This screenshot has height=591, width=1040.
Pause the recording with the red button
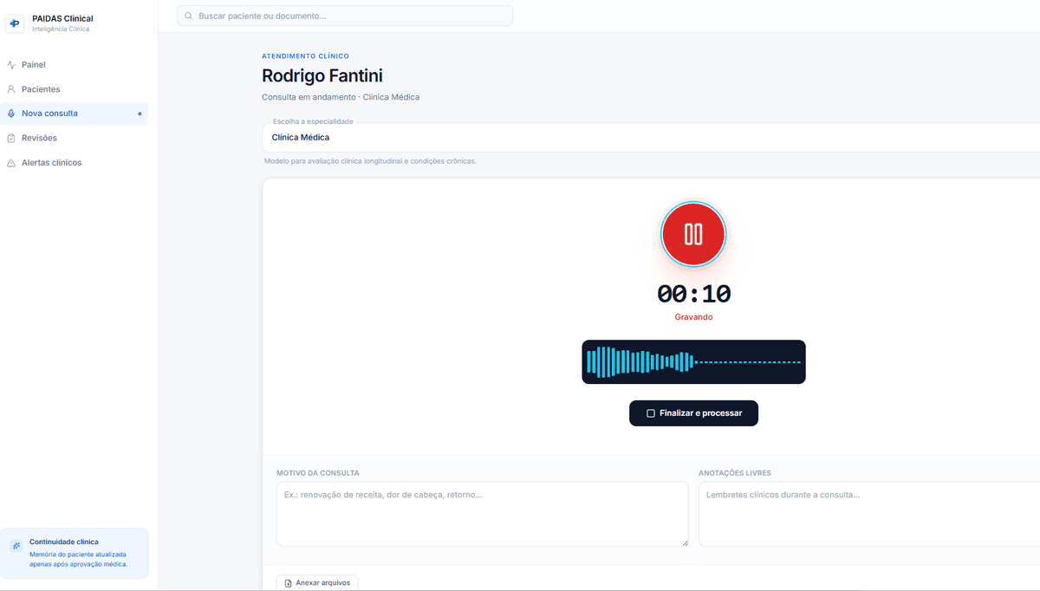[x=693, y=234]
